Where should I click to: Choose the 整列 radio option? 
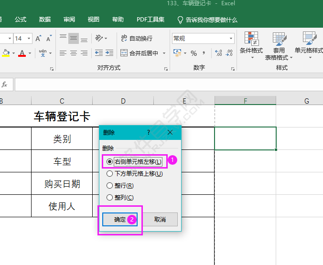point(109,198)
